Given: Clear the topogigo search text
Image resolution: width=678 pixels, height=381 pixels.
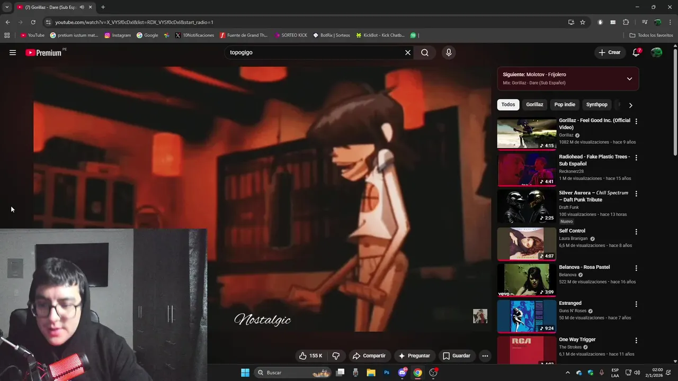Looking at the screenshot, I should click(x=408, y=52).
